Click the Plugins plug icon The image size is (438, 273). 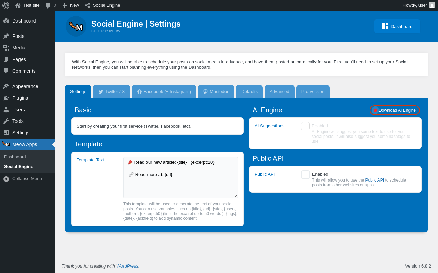pos(6,98)
